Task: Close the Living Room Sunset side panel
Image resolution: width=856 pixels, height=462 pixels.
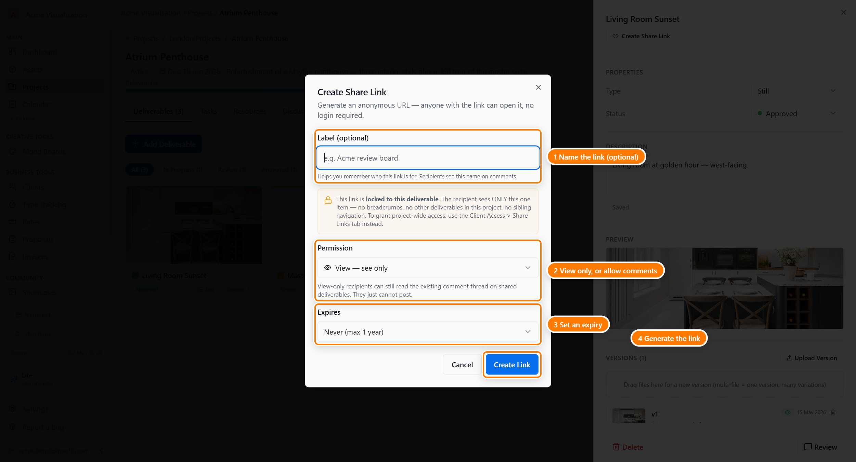Action: (x=843, y=12)
